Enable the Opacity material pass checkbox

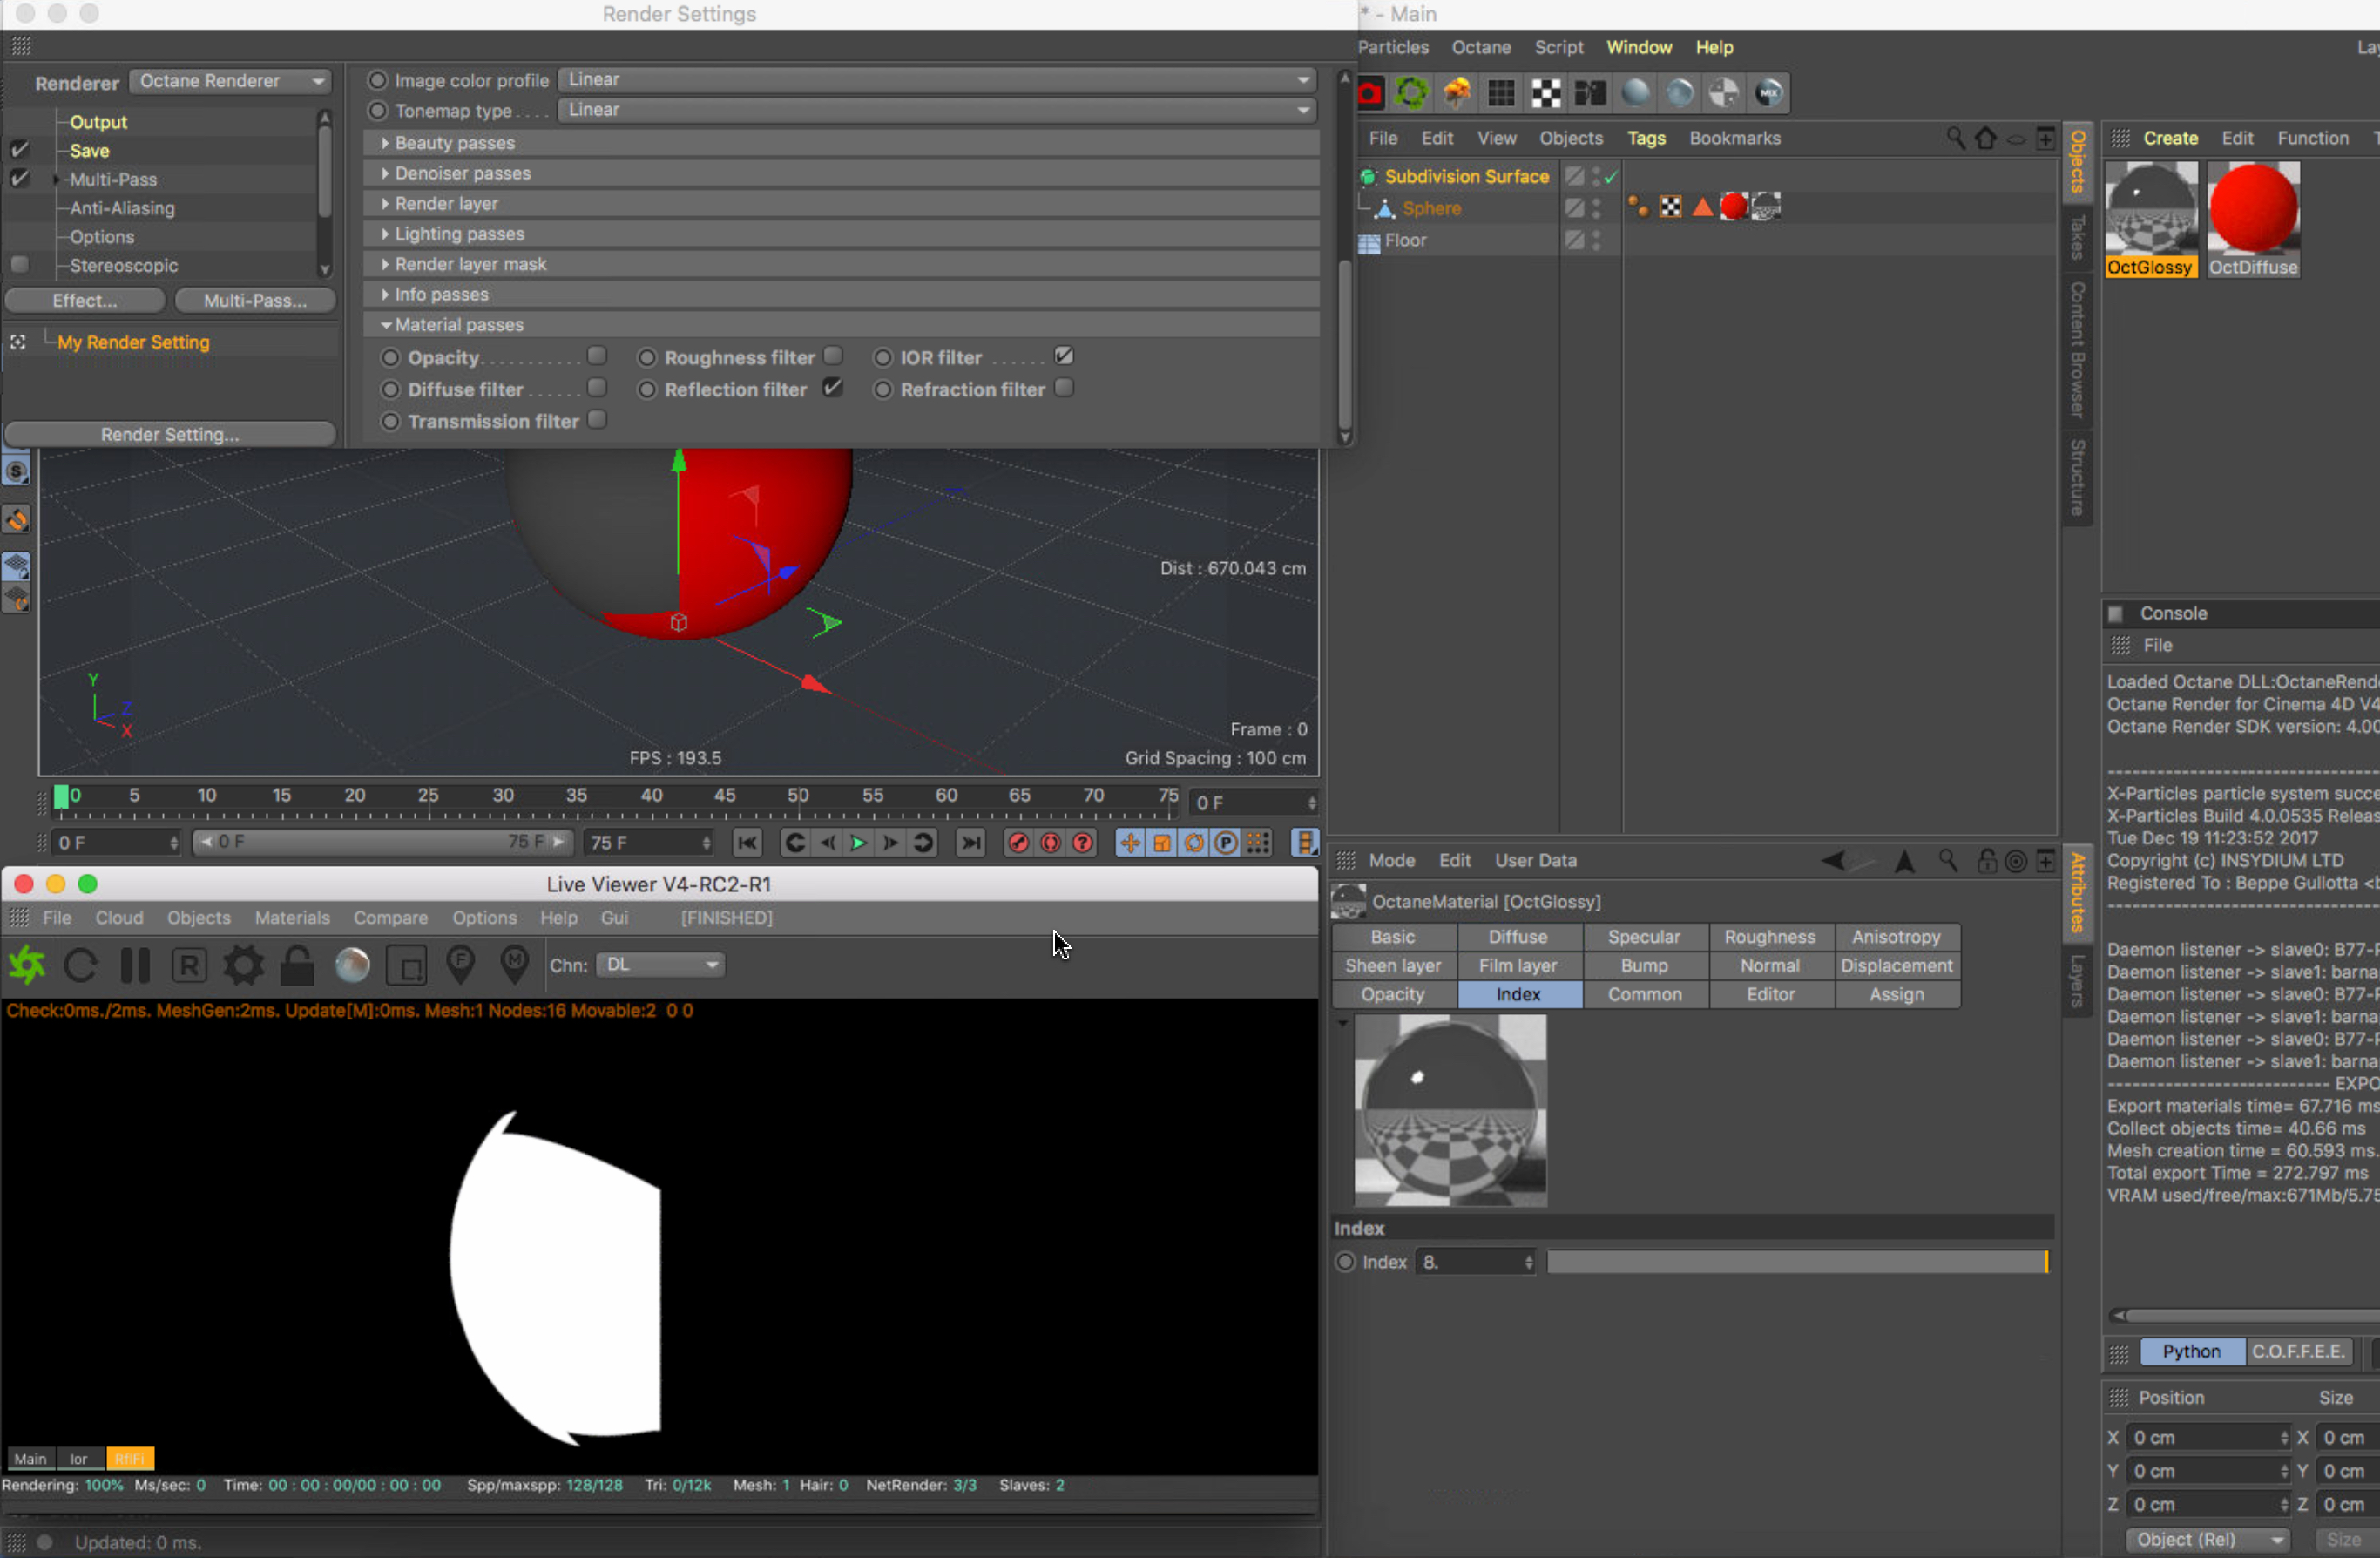point(597,356)
